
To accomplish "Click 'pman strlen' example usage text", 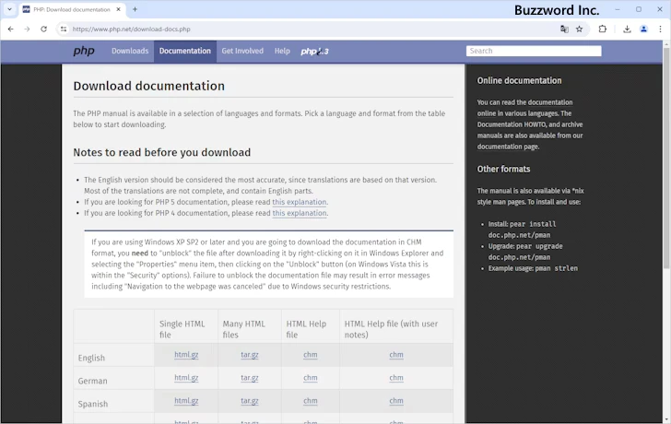I will coord(557,268).
